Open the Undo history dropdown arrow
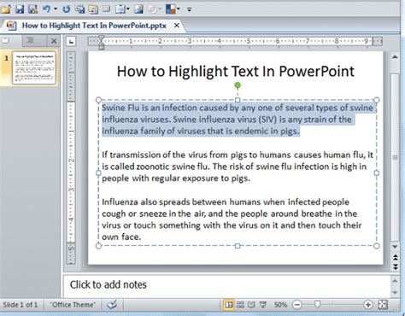The height and width of the screenshot is (316, 405). (56, 9)
